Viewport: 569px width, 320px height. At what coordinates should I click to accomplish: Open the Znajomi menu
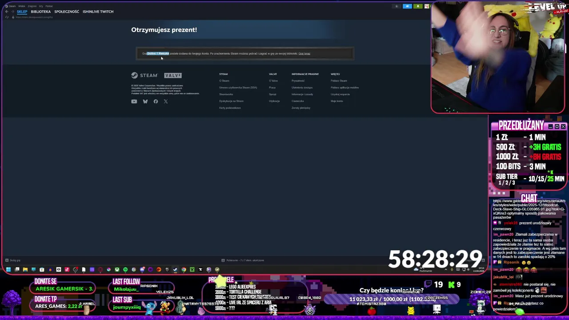coord(32,6)
